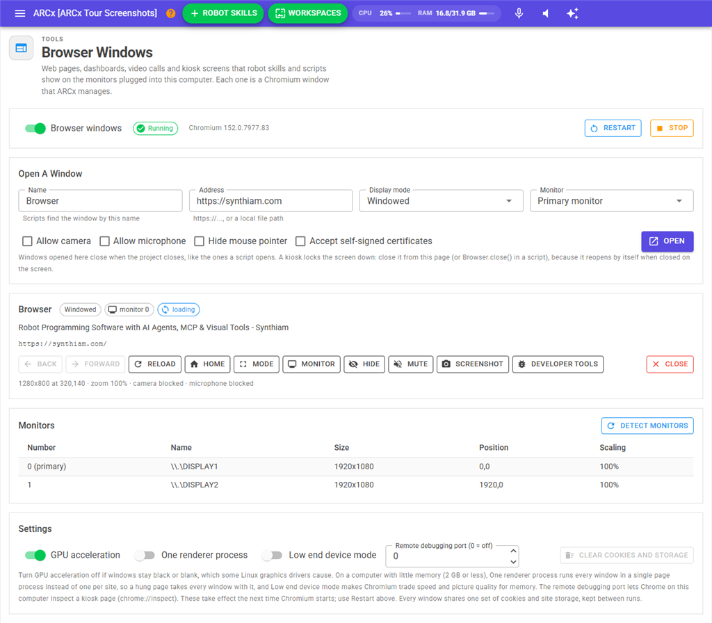Click the \\.\DISPLAY2 monitor name cell
Image resolution: width=712 pixels, height=623 pixels.
point(195,485)
